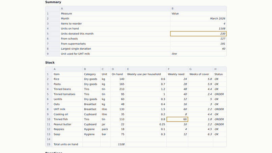Click the 'Weekly use per household' header
Viewport: 272px width, 153px height.
coord(146,74)
